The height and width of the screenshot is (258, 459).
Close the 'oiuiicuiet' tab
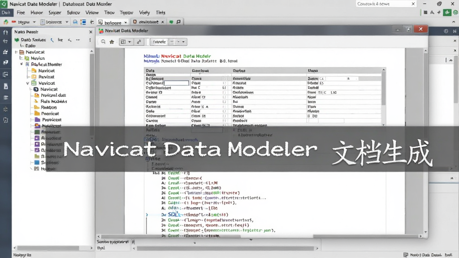point(163,22)
